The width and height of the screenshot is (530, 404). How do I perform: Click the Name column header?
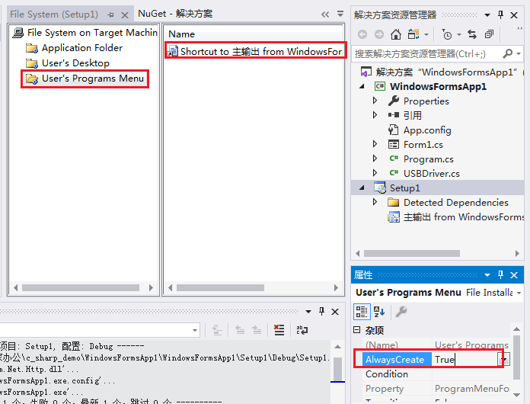point(181,34)
